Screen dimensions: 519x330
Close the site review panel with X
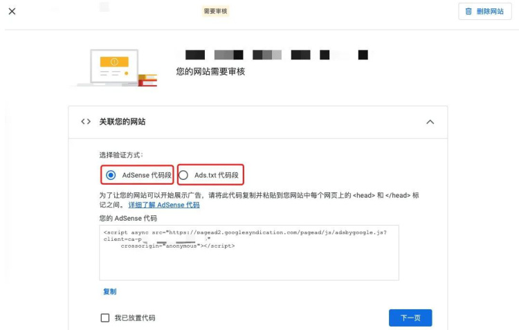[x=12, y=11]
